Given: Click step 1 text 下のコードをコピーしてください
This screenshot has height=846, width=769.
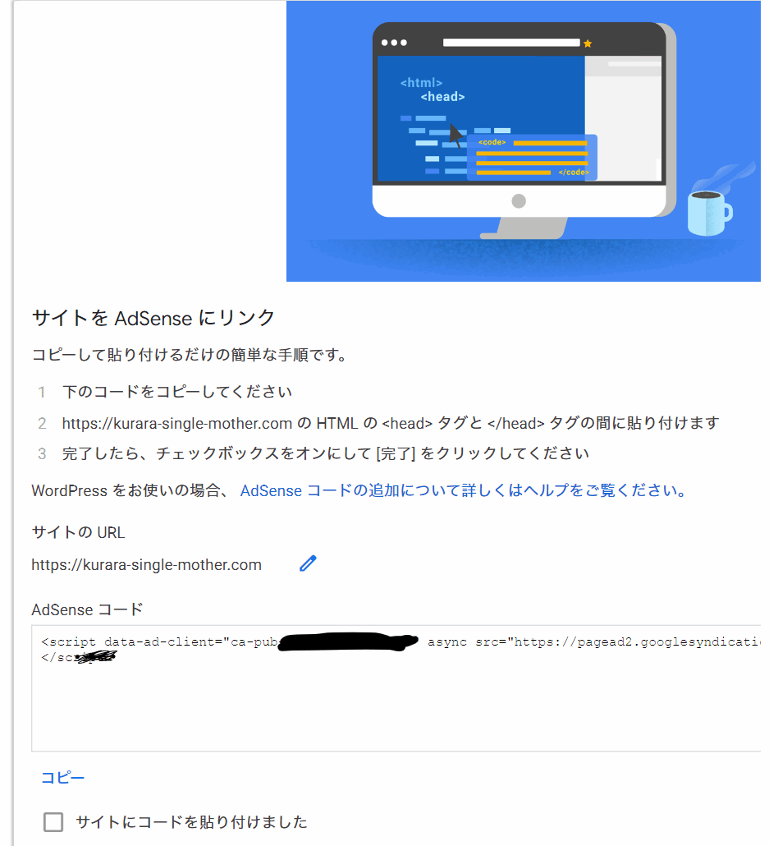Looking at the screenshot, I should 177,392.
